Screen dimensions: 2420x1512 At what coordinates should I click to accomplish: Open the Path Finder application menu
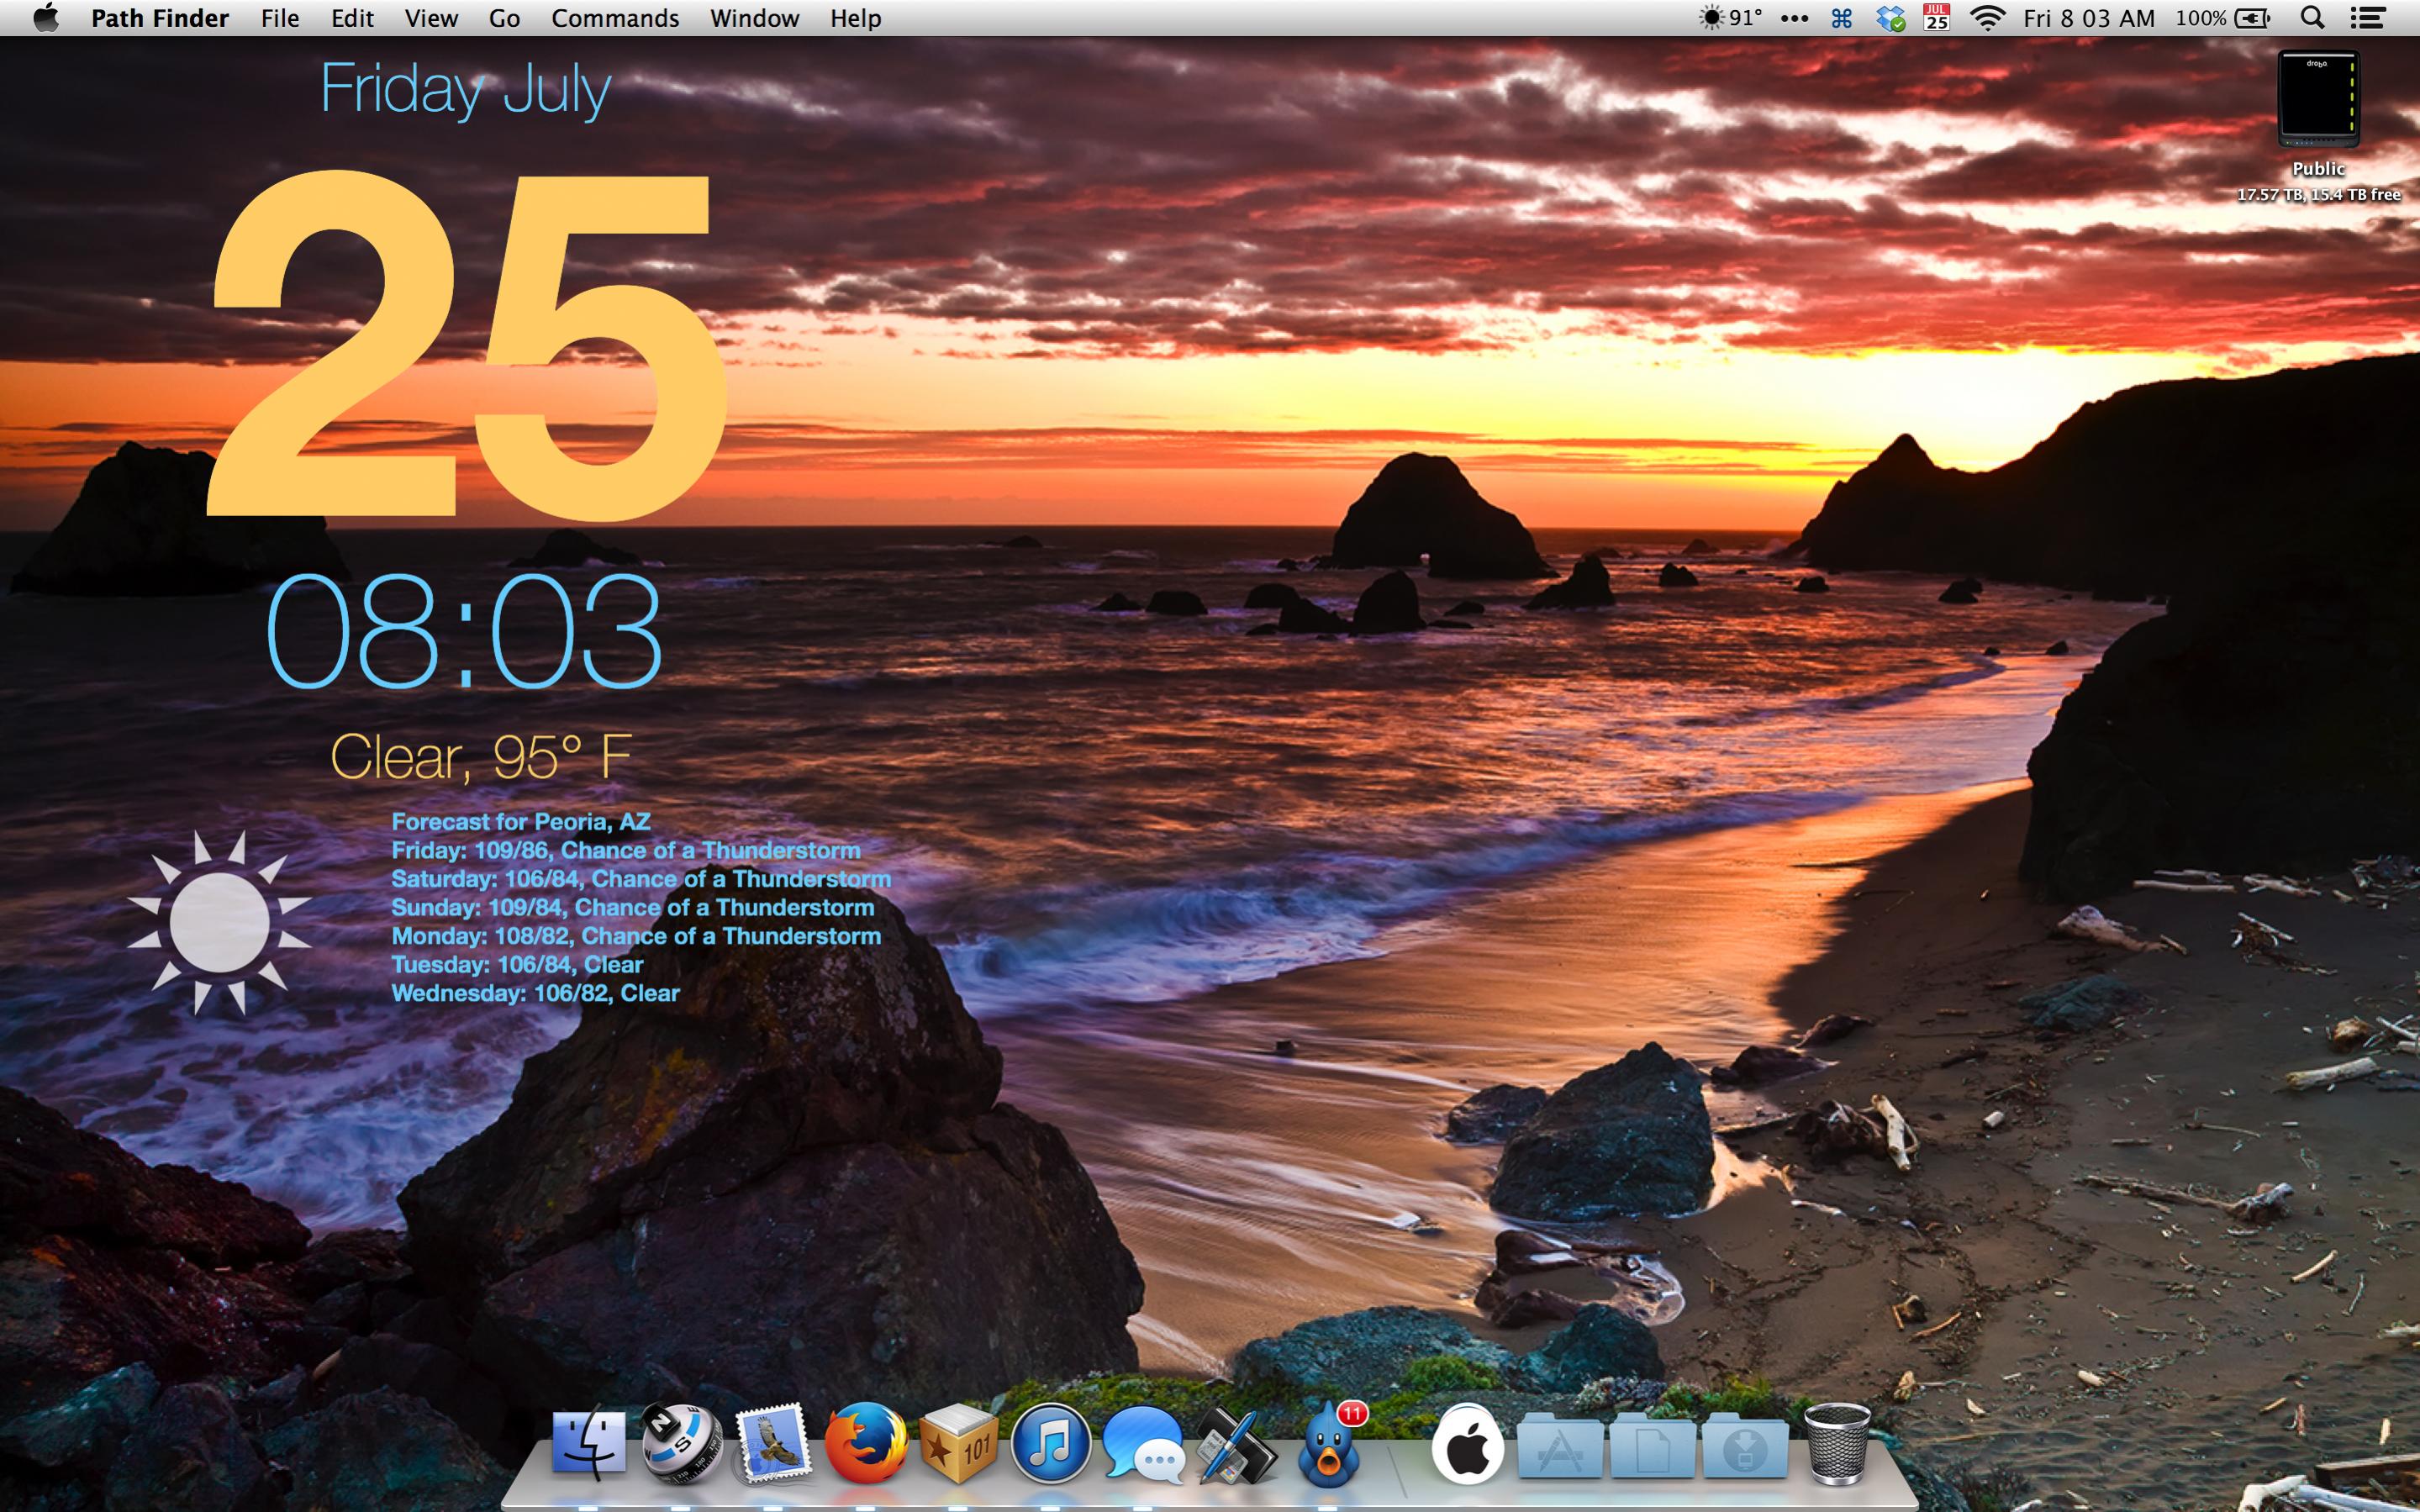click(x=159, y=18)
